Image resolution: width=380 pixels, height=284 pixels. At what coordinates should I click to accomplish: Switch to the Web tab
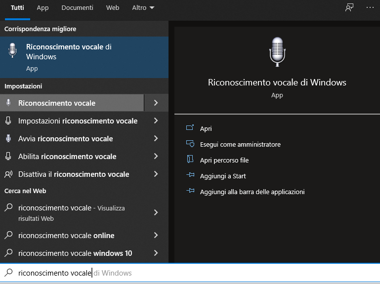click(x=113, y=8)
